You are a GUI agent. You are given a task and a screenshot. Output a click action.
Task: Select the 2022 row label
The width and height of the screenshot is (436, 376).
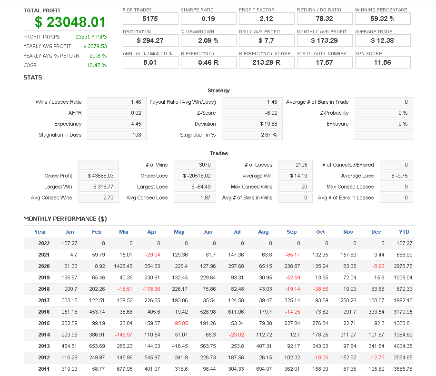pyautogui.click(x=44, y=243)
